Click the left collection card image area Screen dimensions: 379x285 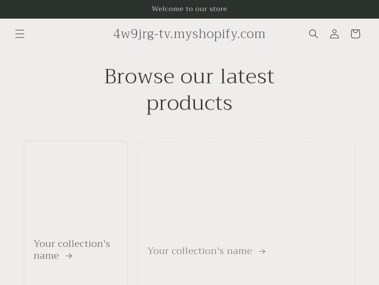76,187
